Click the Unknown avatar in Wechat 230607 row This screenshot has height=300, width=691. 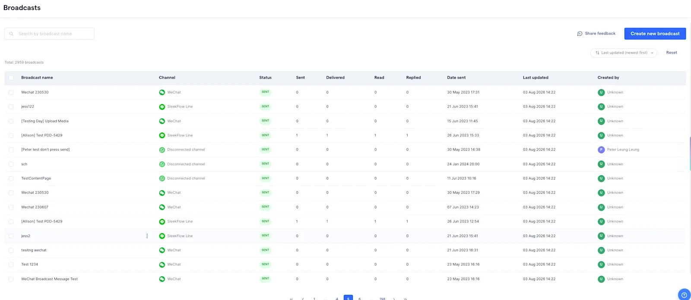601,207
